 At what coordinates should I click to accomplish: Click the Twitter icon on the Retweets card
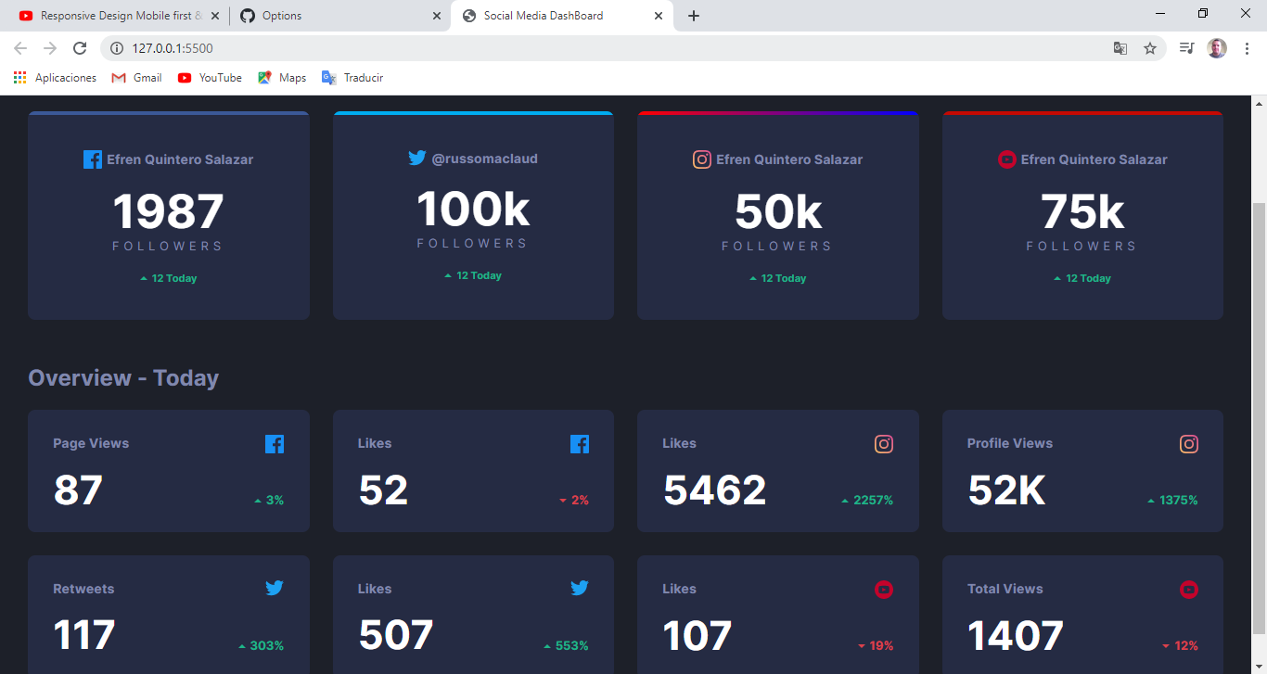tap(275, 588)
